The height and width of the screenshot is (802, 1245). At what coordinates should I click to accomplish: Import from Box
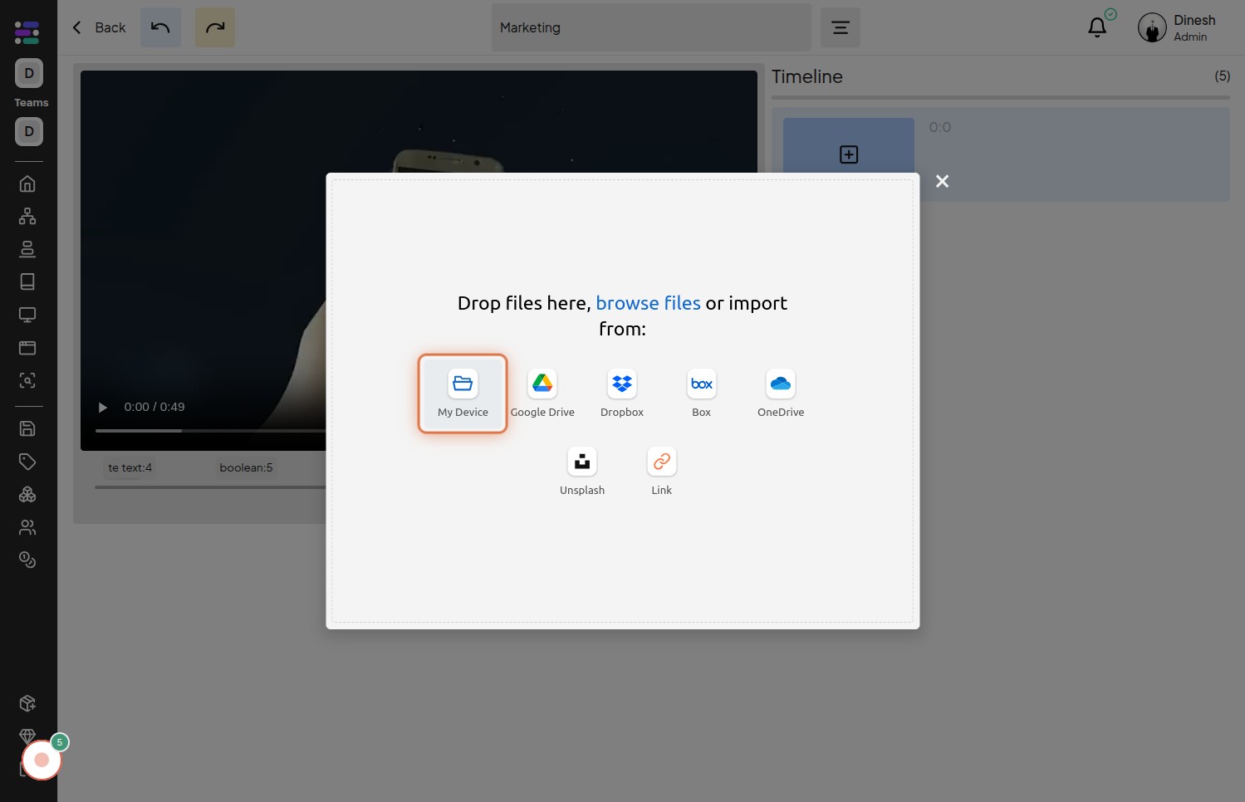click(702, 394)
